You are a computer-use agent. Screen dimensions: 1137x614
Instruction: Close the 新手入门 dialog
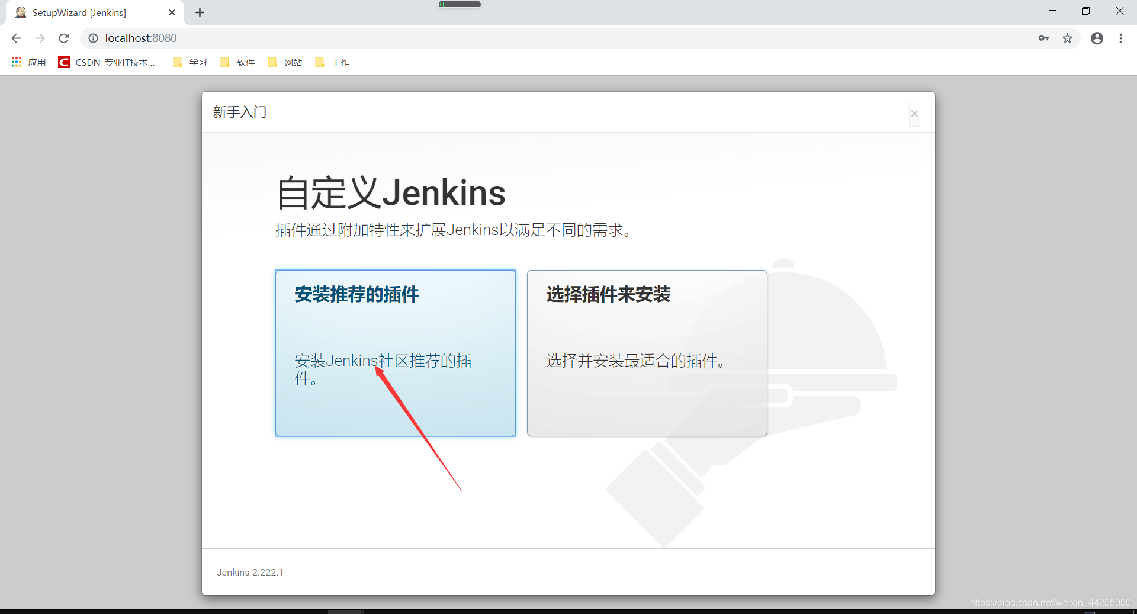(x=914, y=114)
